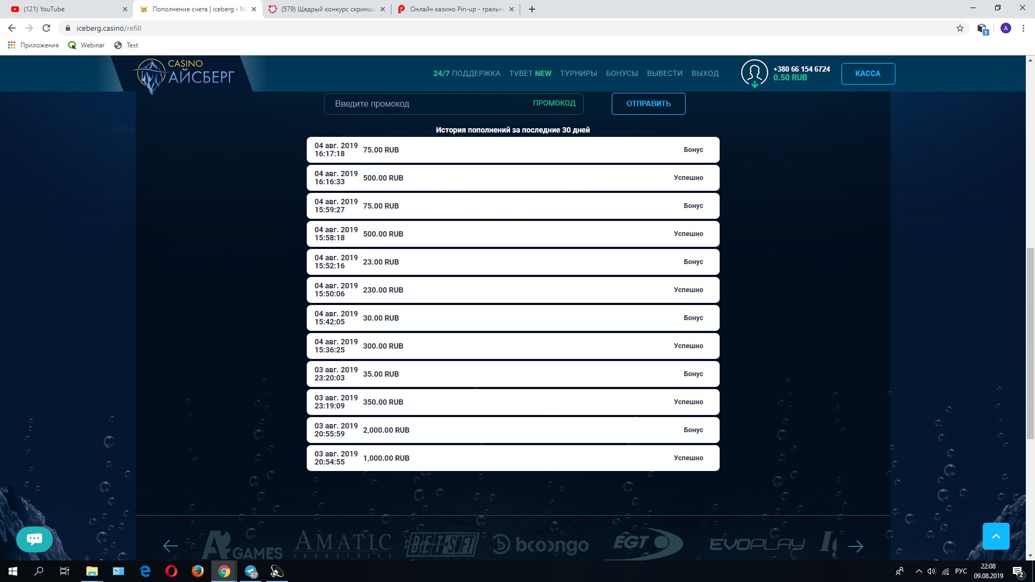Open the Турниры menu item
The width and height of the screenshot is (1035, 582).
[578, 73]
